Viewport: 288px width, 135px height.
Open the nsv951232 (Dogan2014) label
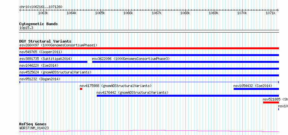tap(40, 79)
